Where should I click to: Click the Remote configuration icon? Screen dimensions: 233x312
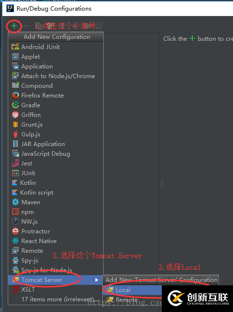16,251
